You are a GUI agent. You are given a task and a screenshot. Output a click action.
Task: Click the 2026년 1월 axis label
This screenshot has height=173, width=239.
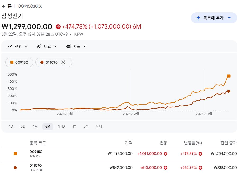pyautogui.click(x=65, y=114)
